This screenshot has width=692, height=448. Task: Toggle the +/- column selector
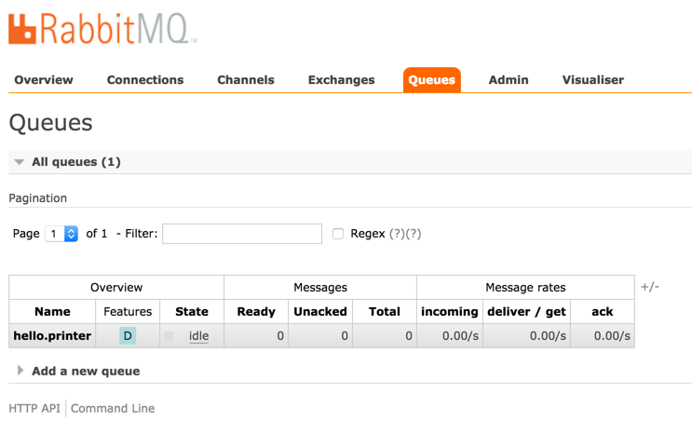coord(649,287)
